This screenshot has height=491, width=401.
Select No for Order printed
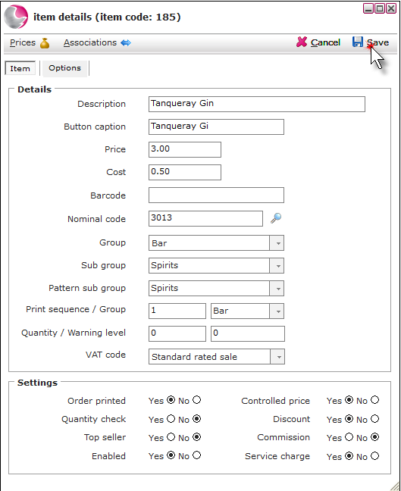[197, 400]
